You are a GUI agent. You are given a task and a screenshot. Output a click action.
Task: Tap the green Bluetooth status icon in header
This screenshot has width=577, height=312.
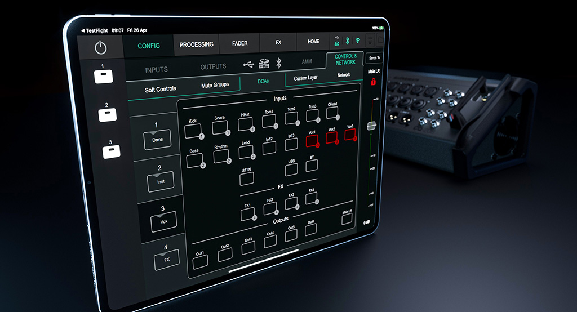point(347,41)
